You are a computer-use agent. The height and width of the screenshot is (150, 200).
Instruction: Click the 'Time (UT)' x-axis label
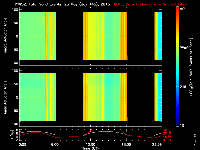point(90,148)
